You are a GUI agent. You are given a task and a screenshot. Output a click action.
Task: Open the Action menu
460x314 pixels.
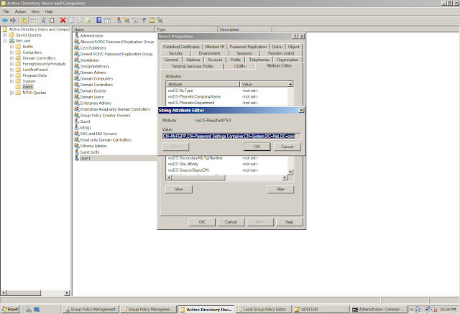point(20,11)
